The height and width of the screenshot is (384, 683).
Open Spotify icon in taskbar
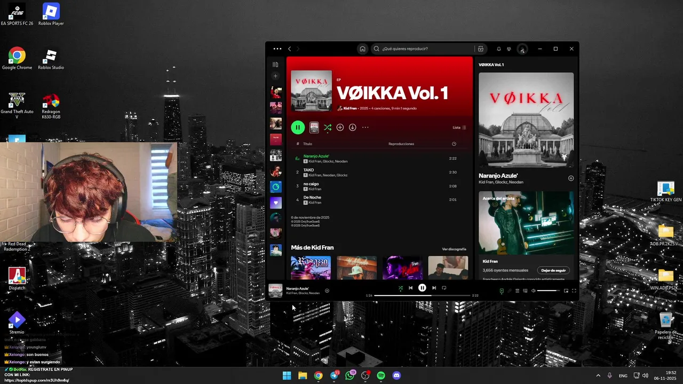point(381,375)
